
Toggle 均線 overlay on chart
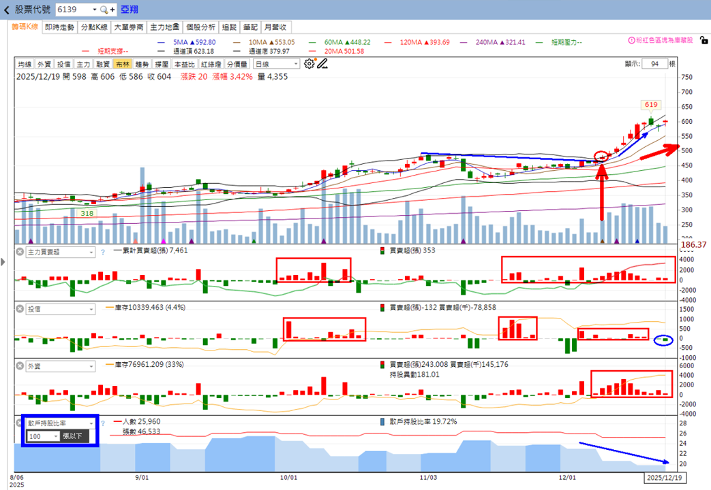click(25, 64)
